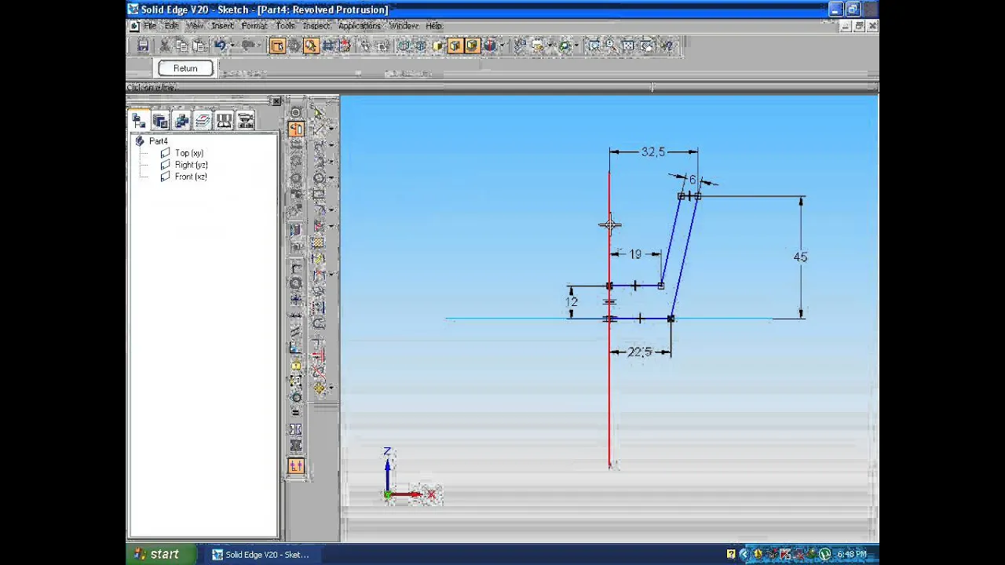Viewport: 1005px width, 565px height.
Task: Select the 32,5 dimension value
Action: (x=653, y=151)
